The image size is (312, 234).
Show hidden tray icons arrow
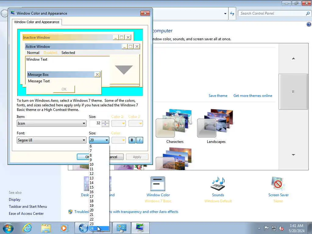point(259,228)
